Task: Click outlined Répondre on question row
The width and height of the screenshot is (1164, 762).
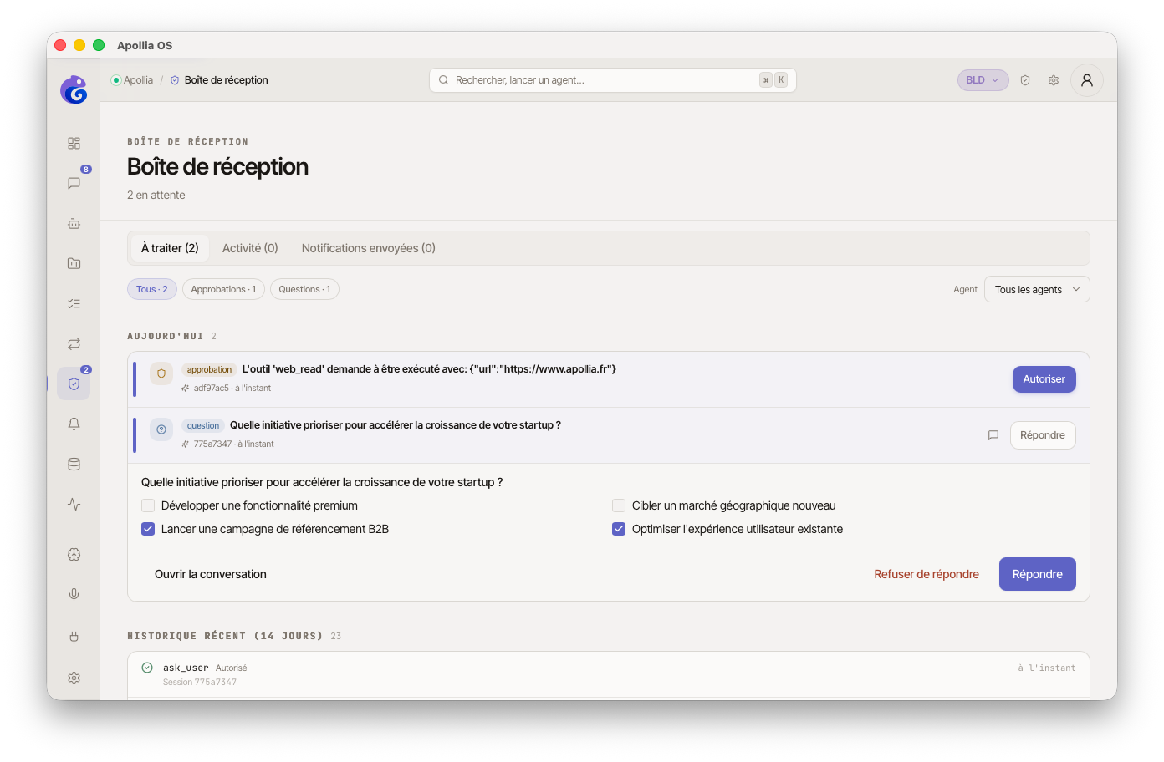Action: 1043,435
